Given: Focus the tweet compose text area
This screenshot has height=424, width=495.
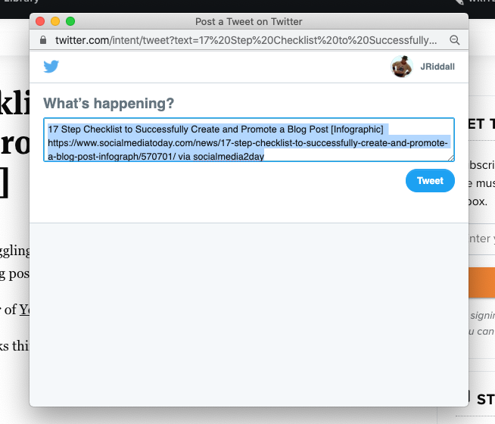Looking at the screenshot, I should coord(248,139).
